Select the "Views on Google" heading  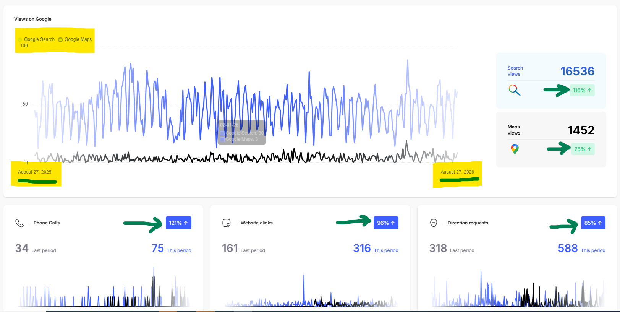pos(33,19)
